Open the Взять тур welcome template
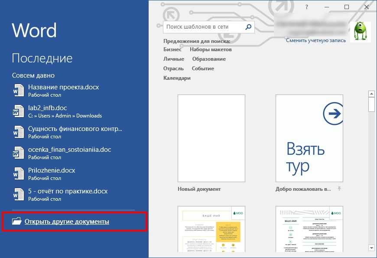The height and width of the screenshot is (258, 377). [309, 138]
